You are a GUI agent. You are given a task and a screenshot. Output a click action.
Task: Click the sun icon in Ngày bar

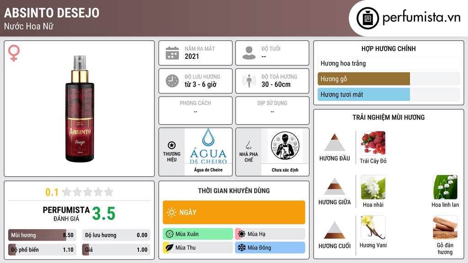click(x=172, y=212)
